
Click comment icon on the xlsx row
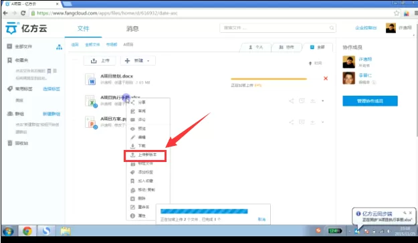coord(302,100)
